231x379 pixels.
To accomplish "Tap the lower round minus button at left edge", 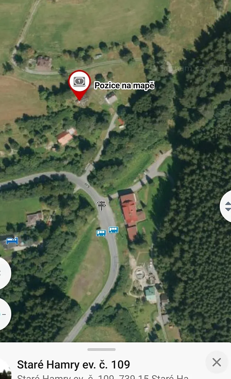I will [x=4, y=314].
